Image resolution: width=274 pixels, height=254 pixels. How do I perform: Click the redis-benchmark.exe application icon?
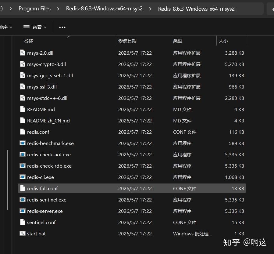23,143
